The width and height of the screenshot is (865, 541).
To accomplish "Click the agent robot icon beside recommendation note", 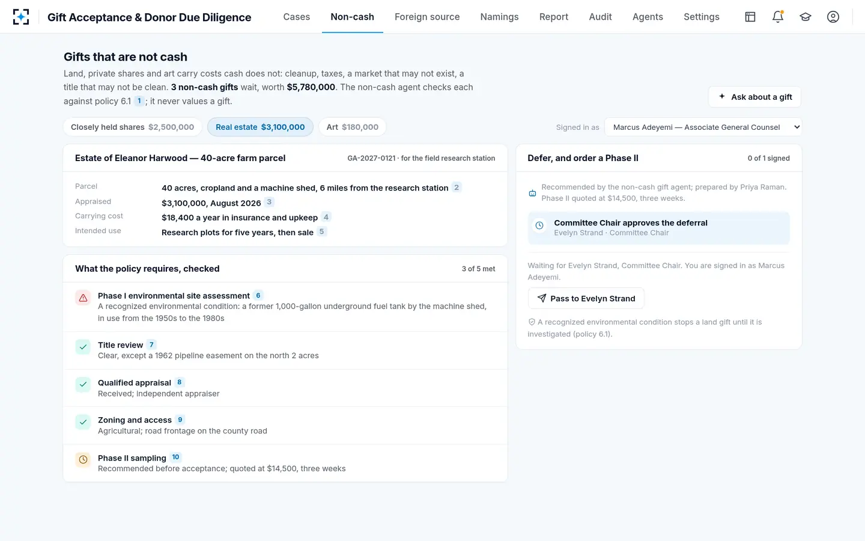I will [x=532, y=193].
